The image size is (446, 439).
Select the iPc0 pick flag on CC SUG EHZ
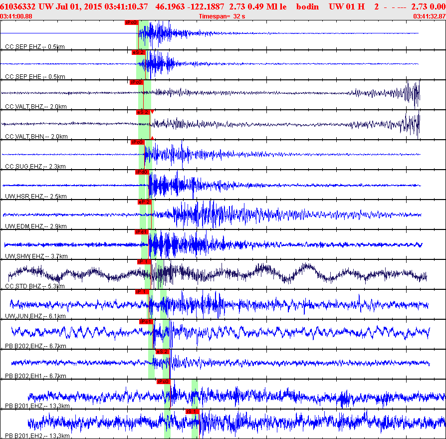point(138,142)
